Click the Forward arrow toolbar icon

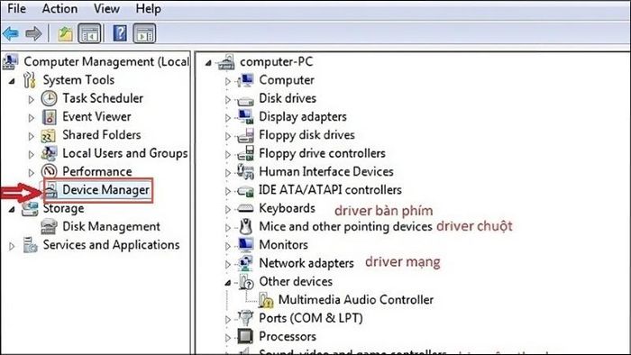pos(33,33)
